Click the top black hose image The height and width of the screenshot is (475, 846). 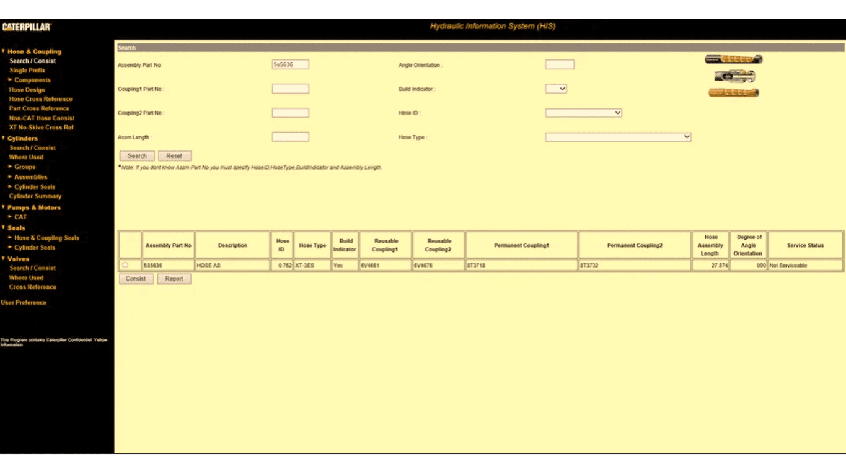pos(733,59)
